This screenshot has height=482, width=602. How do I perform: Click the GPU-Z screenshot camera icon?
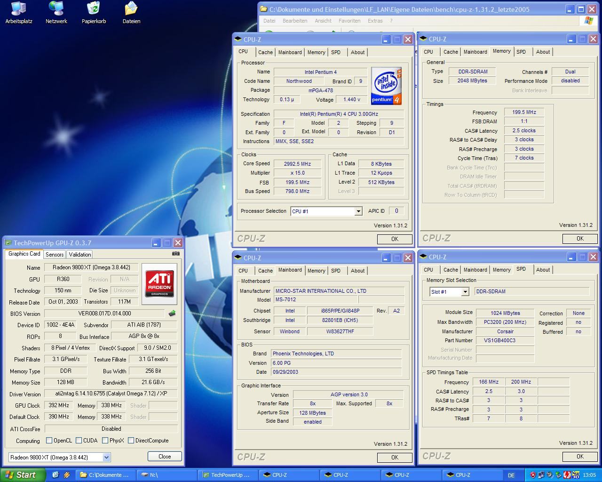[x=175, y=254]
